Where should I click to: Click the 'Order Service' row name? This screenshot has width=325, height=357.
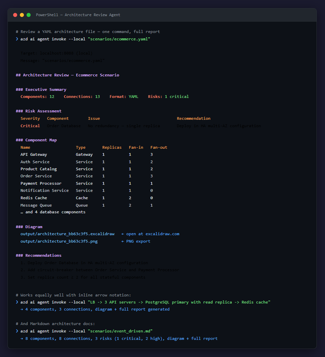36,176
